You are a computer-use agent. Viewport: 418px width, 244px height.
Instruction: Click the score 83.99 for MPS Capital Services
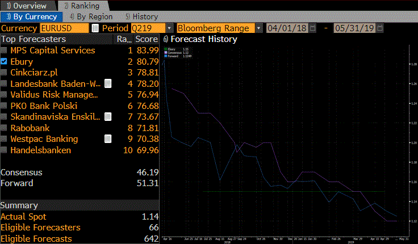pos(148,51)
